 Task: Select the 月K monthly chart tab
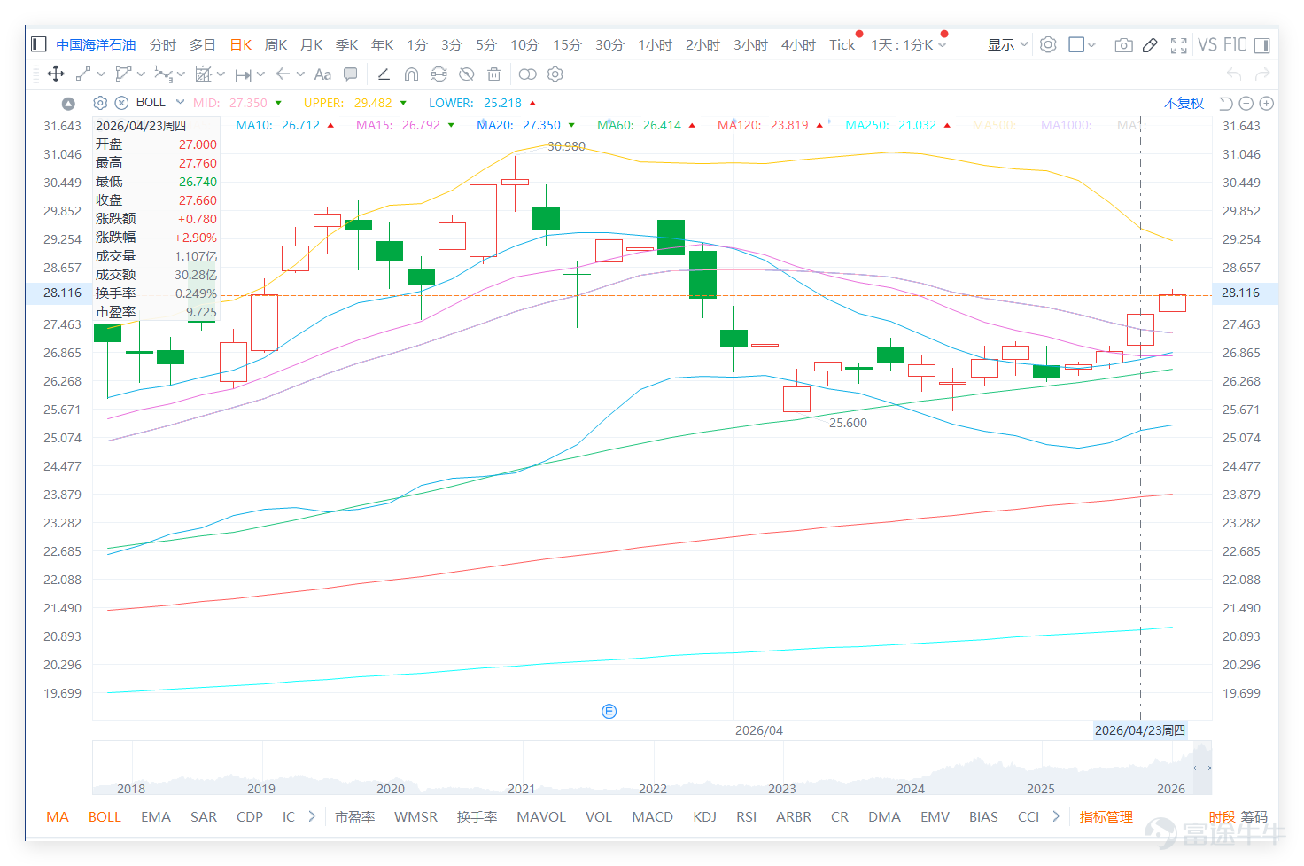coord(312,44)
